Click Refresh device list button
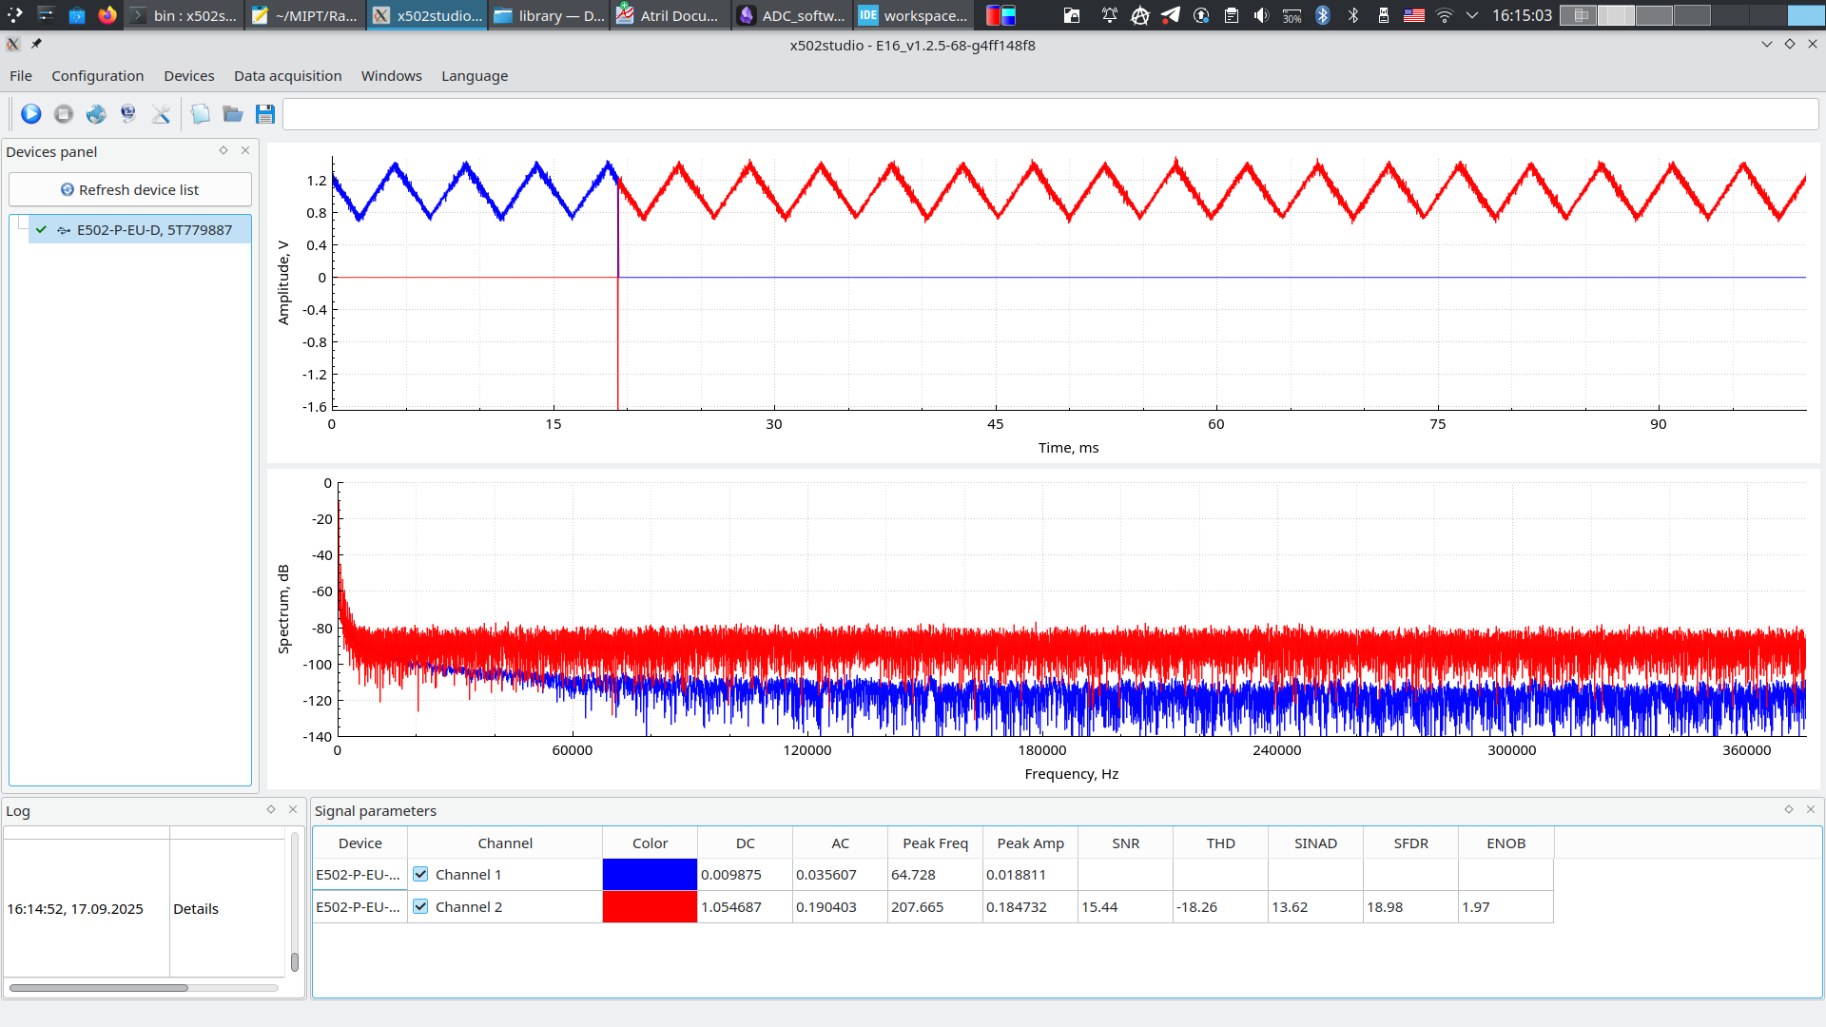 pyautogui.click(x=130, y=189)
